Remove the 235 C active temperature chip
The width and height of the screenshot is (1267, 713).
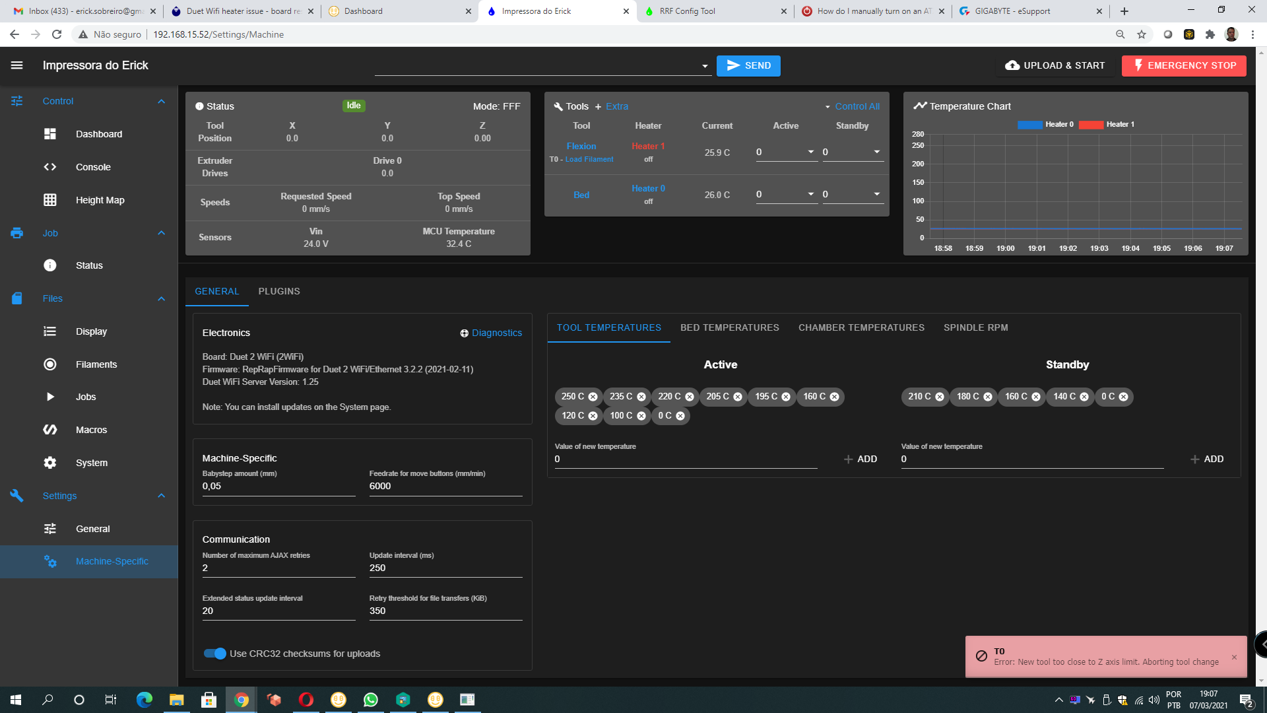tap(641, 397)
